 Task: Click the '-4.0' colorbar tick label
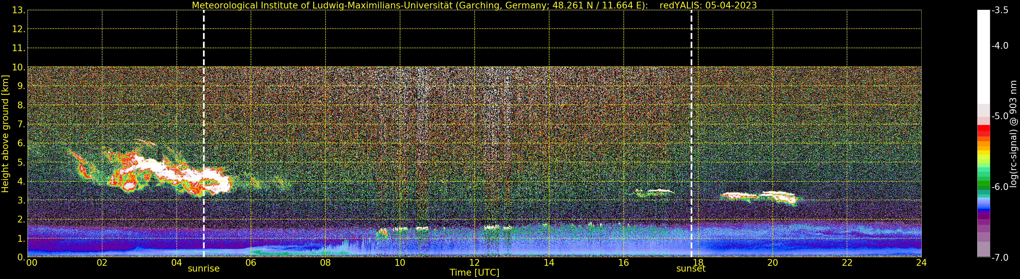tap(1000, 46)
